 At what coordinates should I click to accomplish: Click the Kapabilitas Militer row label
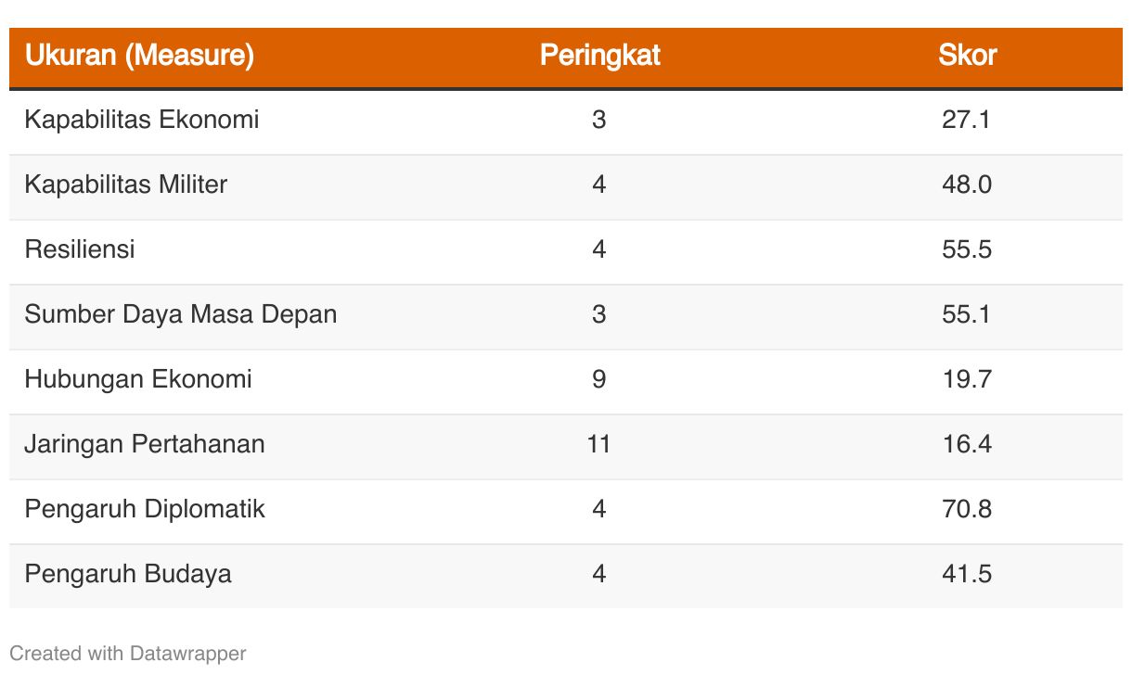click(x=126, y=185)
